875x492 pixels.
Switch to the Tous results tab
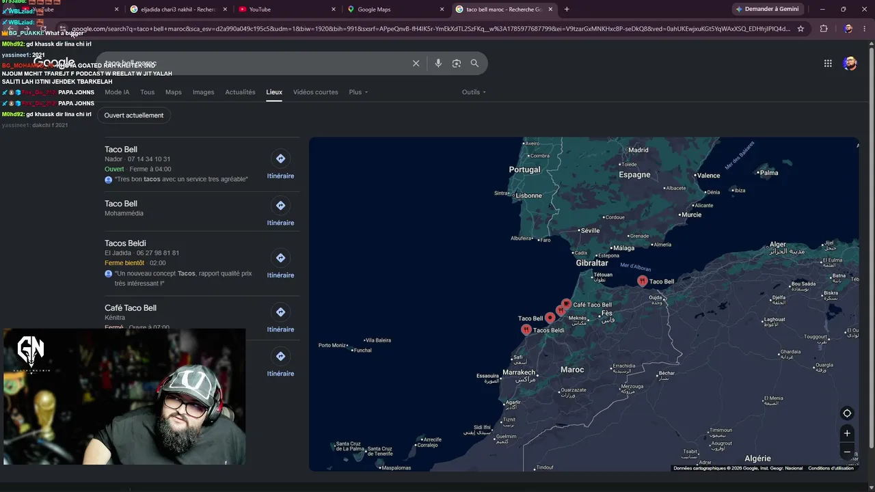point(147,92)
